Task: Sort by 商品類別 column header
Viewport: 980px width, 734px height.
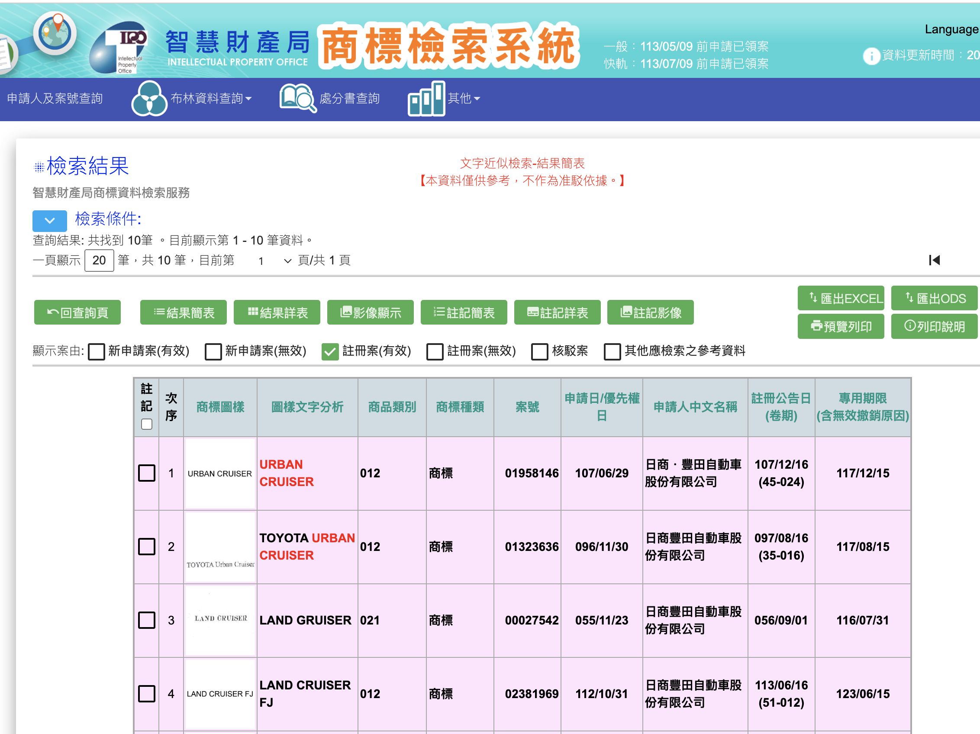Action: (x=392, y=407)
